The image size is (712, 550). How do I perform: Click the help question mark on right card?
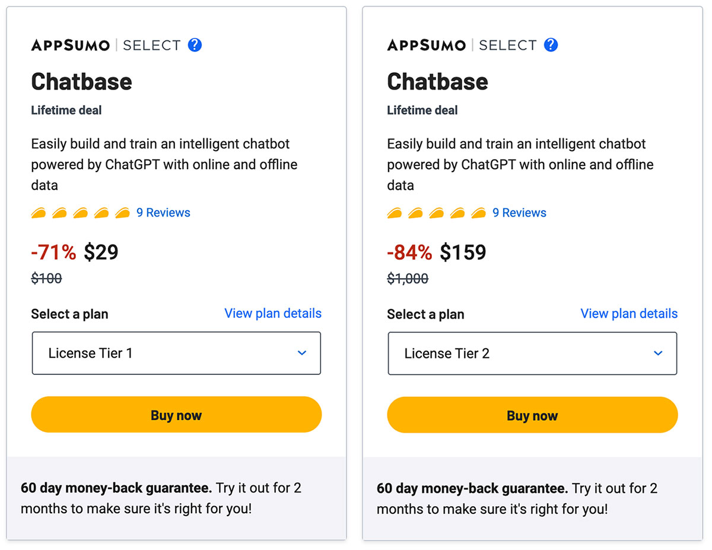click(550, 44)
